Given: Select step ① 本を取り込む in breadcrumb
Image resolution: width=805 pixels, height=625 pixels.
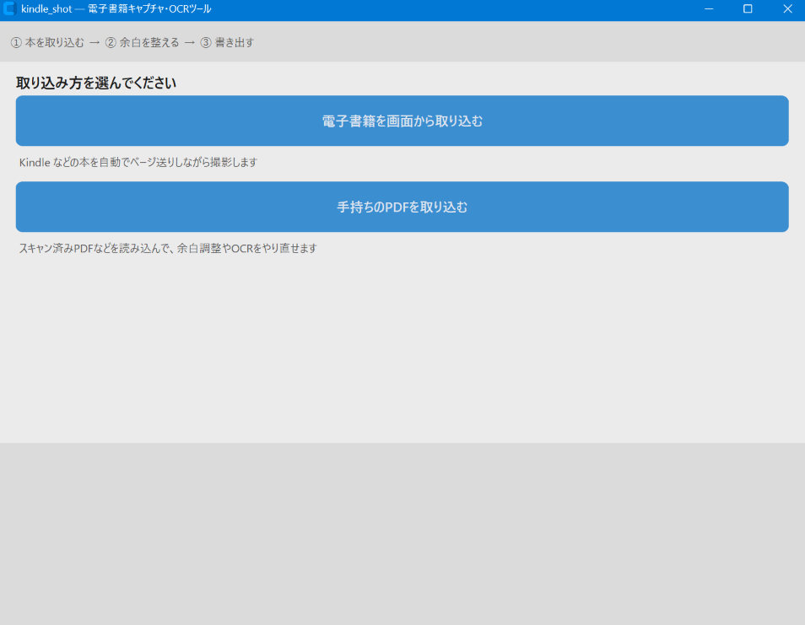Looking at the screenshot, I should [47, 42].
